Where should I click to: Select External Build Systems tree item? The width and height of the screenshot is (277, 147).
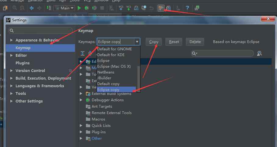pos(112,94)
